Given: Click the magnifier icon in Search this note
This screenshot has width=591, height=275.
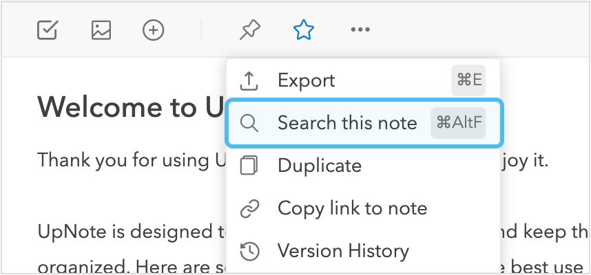Looking at the screenshot, I should pyautogui.click(x=249, y=123).
